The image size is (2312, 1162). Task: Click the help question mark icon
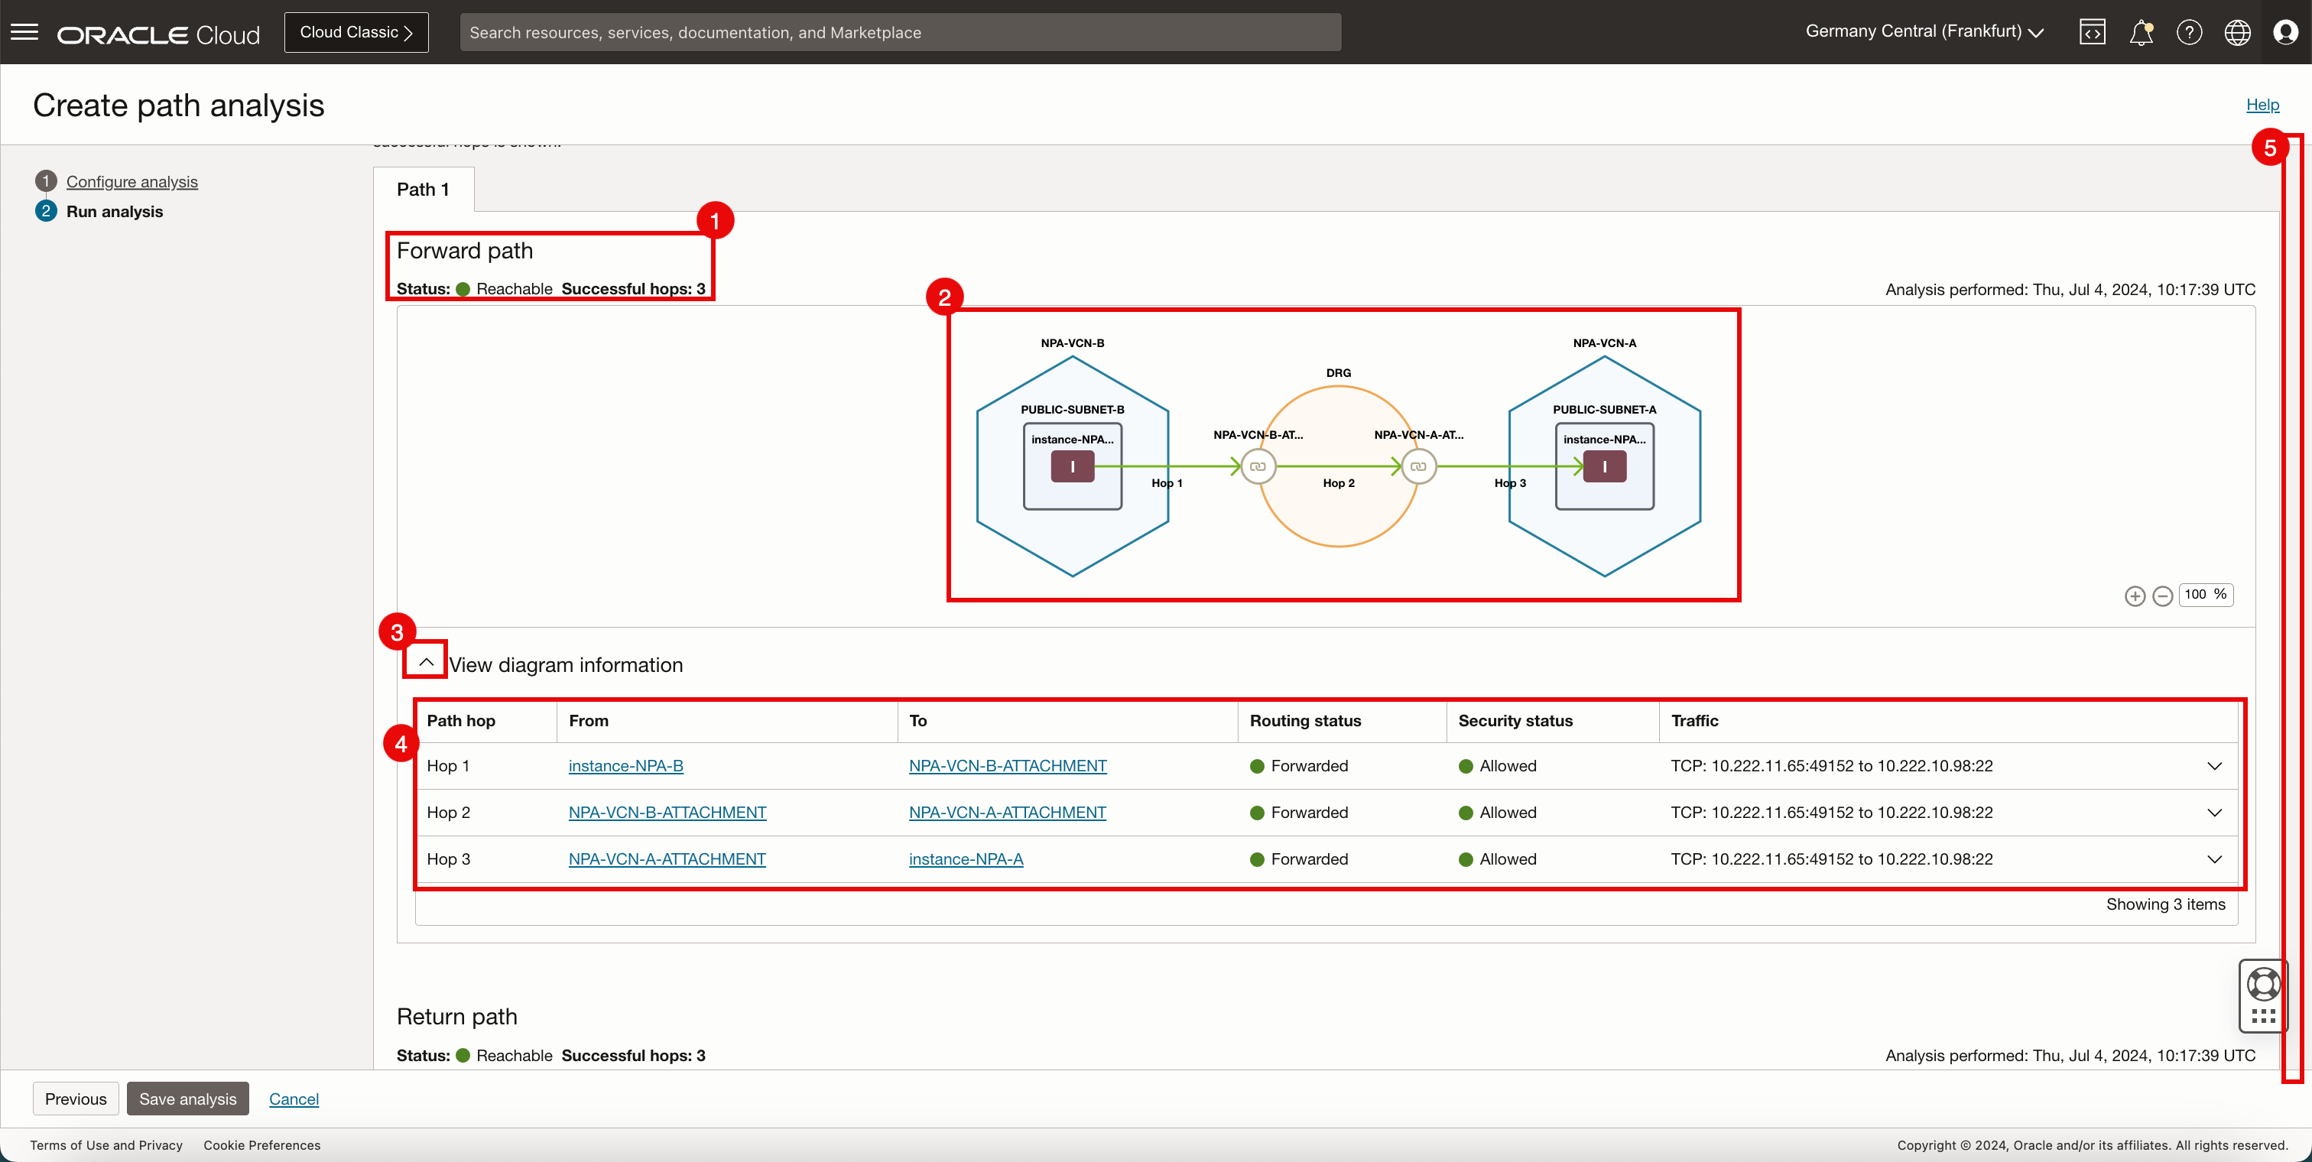coord(2189,32)
